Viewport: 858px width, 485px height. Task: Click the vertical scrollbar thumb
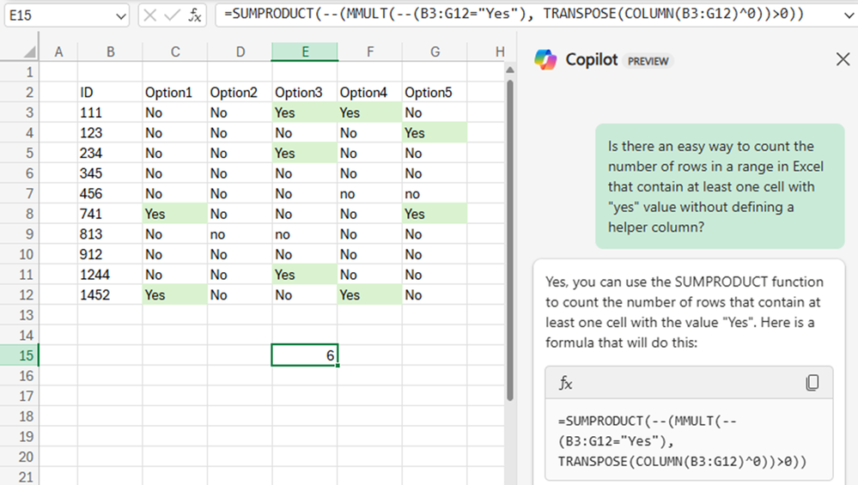(x=509, y=240)
